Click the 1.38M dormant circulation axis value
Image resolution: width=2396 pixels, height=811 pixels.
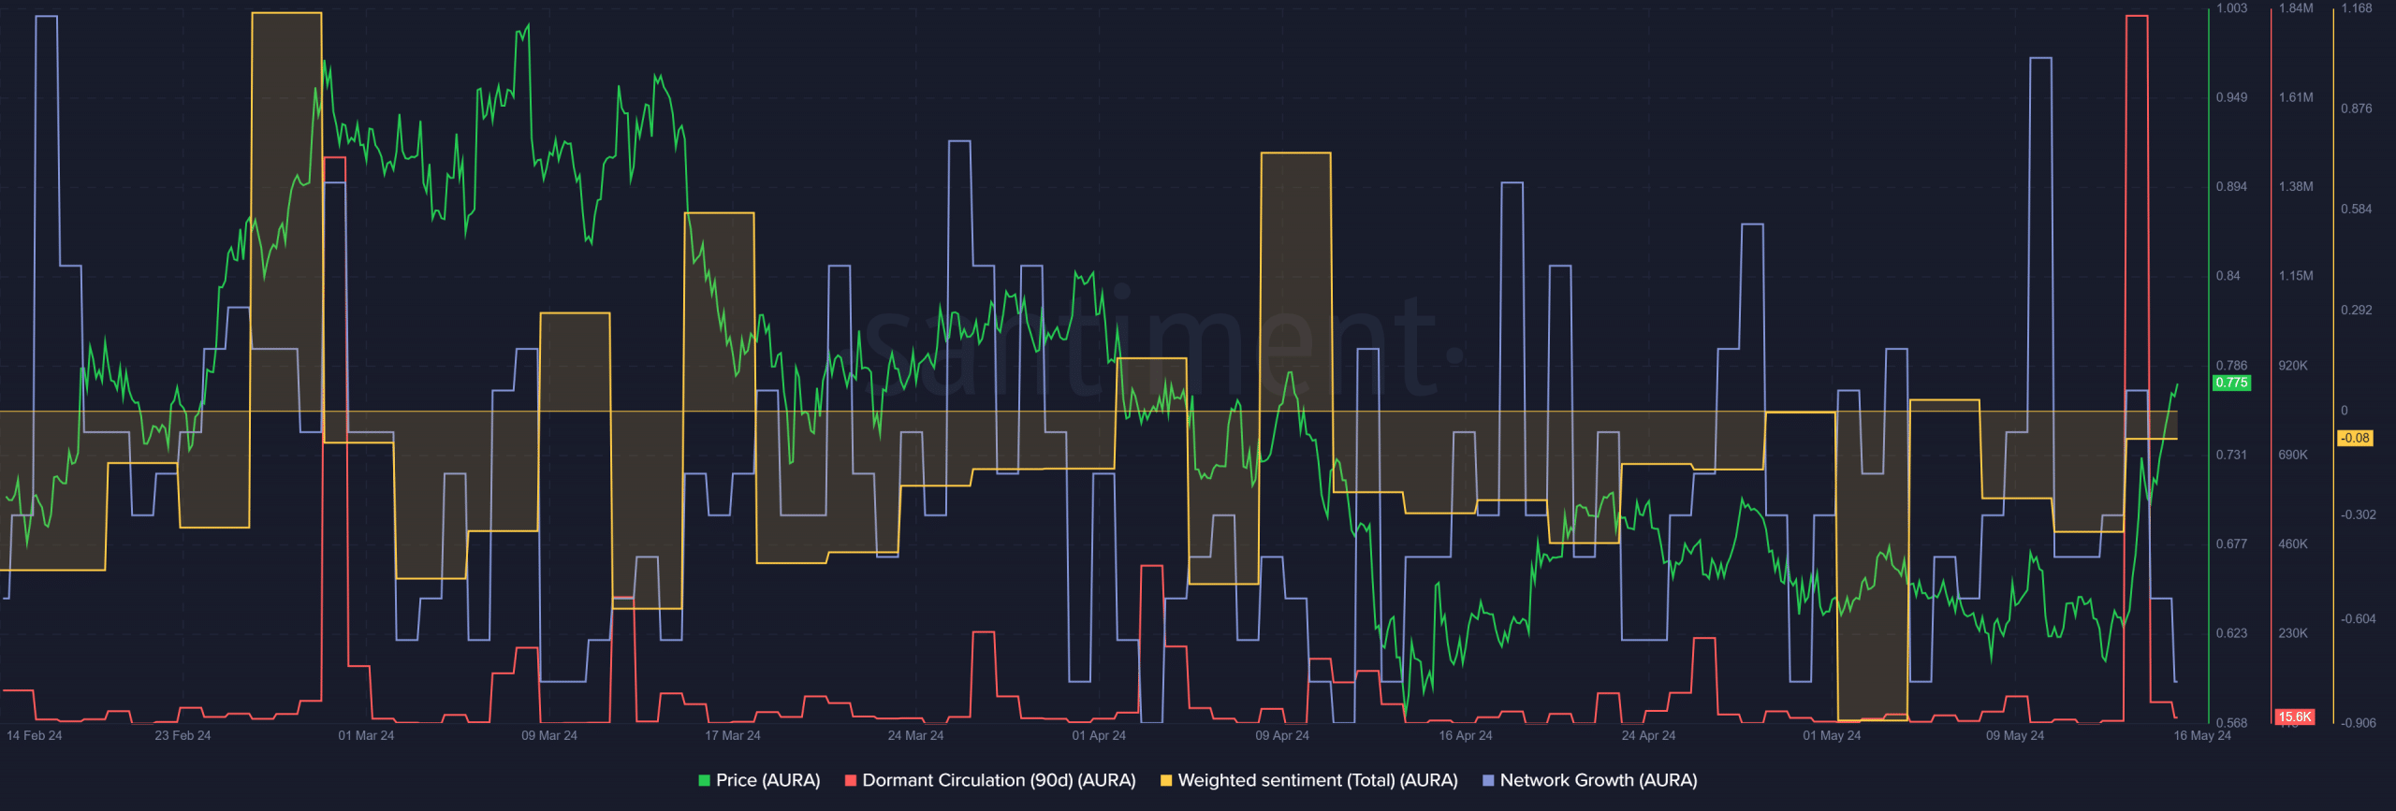(2296, 186)
